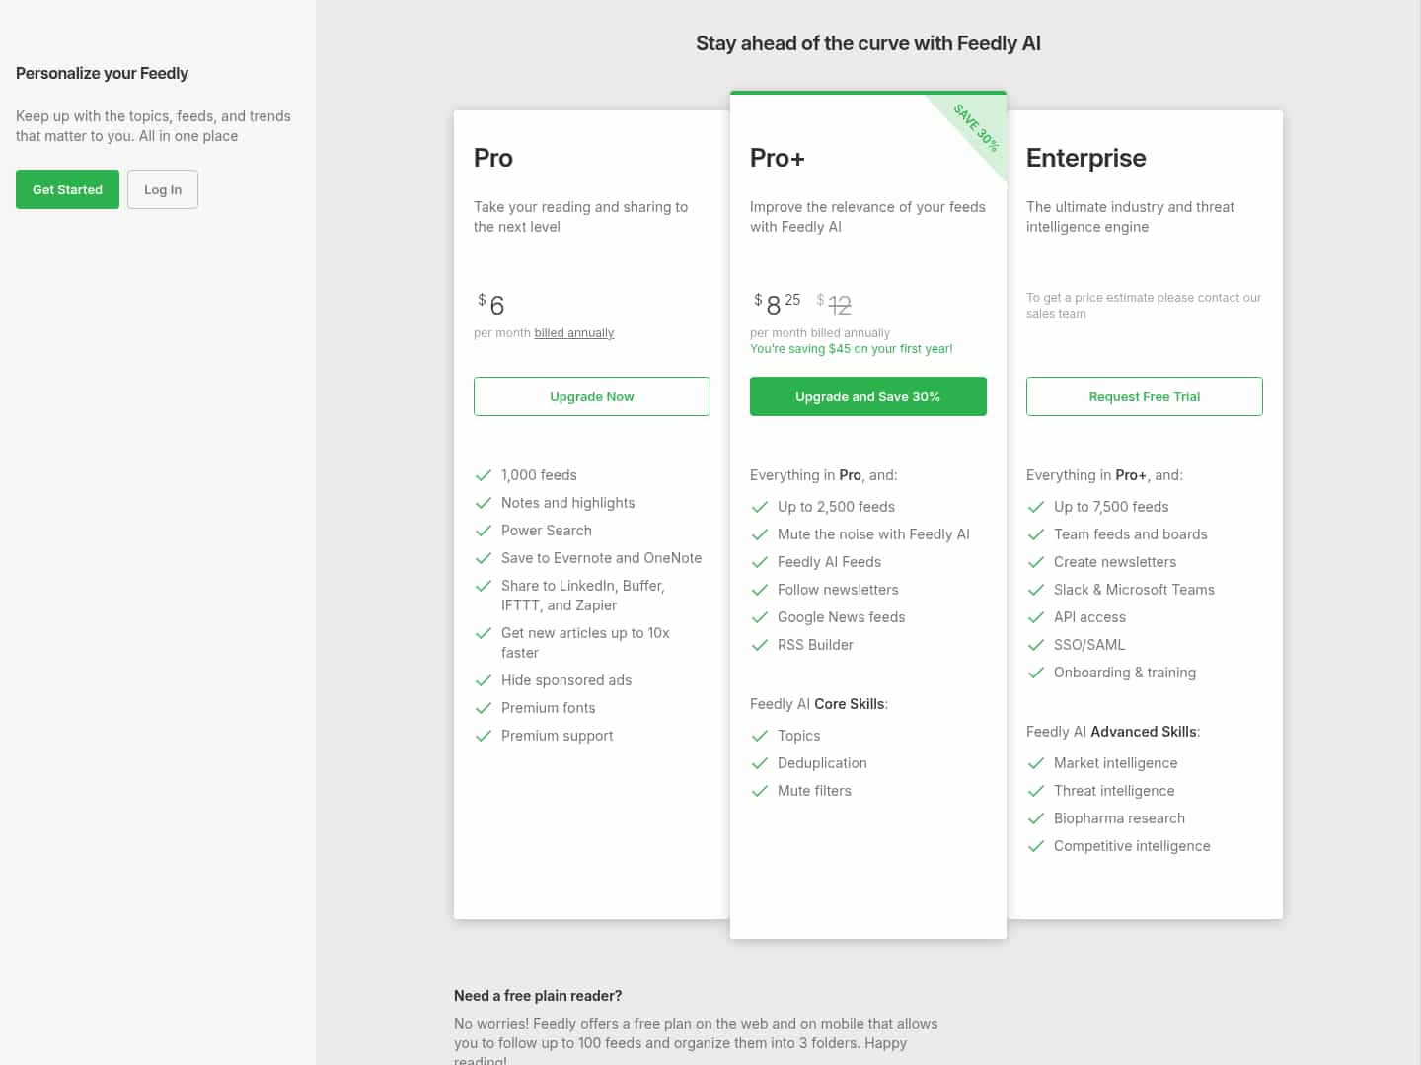Open the Log In page
The width and height of the screenshot is (1421, 1065).
[163, 189]
